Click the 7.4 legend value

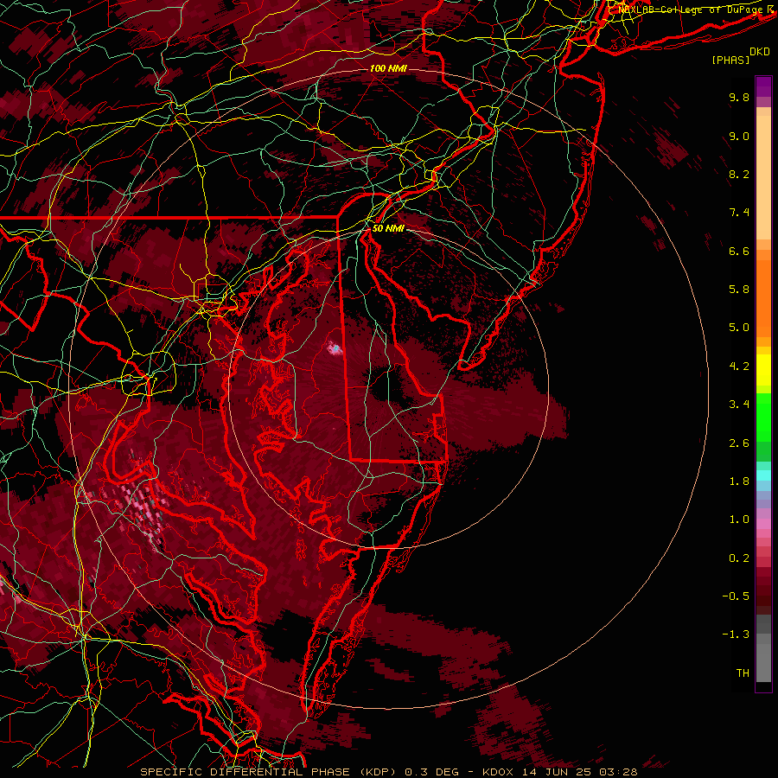pos(739,213)
